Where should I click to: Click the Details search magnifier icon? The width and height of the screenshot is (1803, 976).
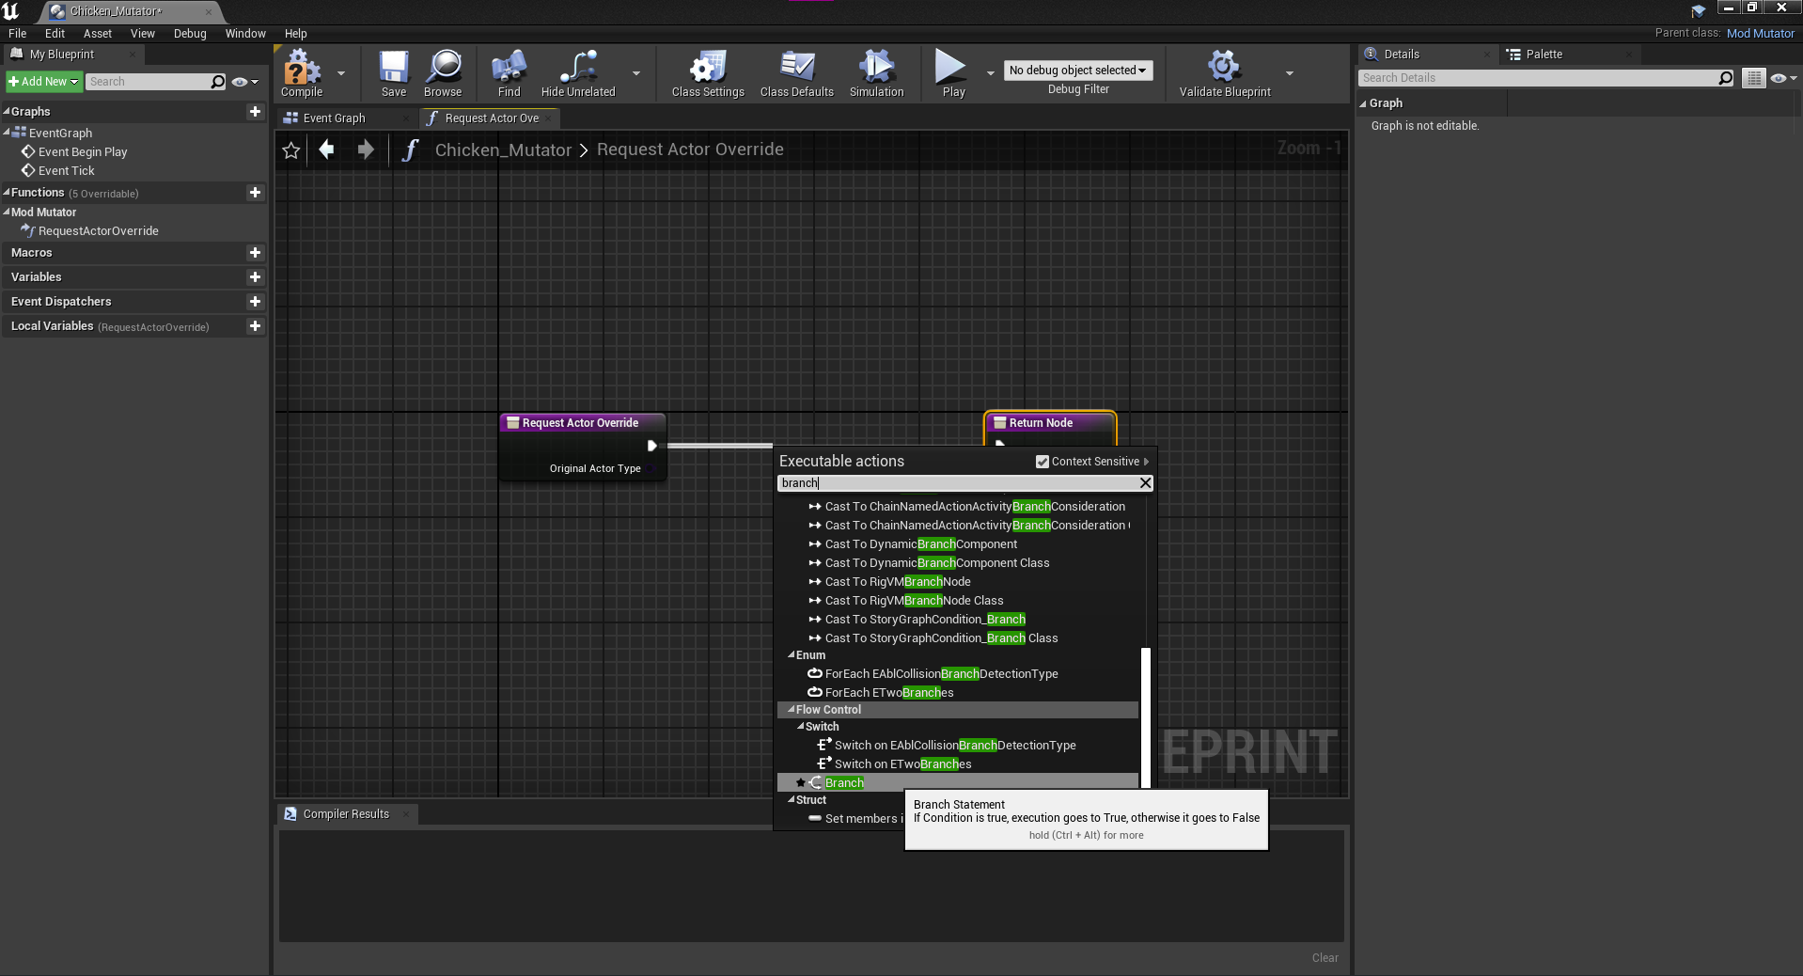[x=1726, y=78]
